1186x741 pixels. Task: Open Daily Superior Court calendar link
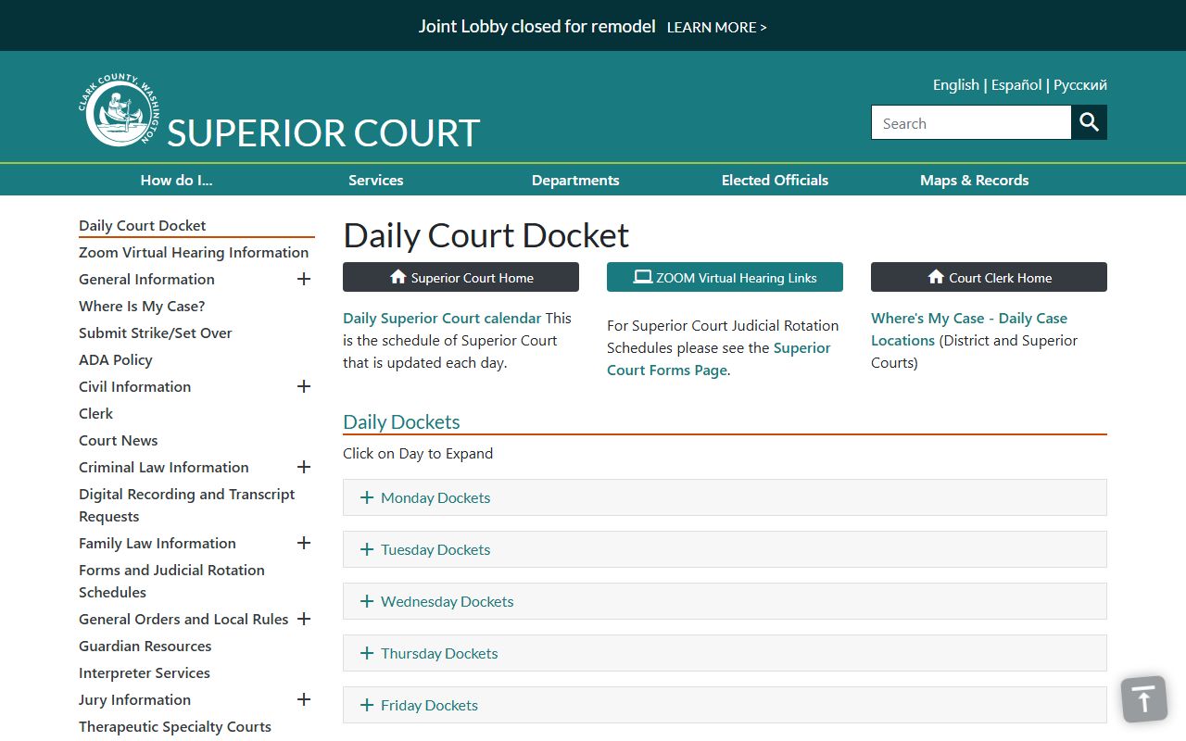pyautogui.click(x=442, y=318)
